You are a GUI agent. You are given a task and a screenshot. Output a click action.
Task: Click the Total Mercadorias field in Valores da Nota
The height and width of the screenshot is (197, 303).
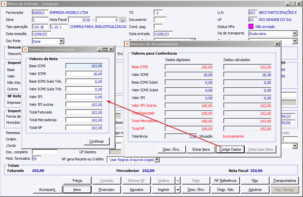[x=84, y=120]
